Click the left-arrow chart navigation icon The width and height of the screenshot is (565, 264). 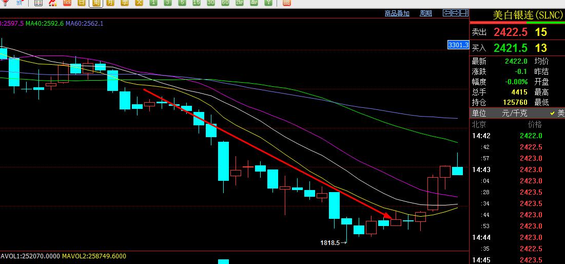pyautogui.click(x=447, y=13)
